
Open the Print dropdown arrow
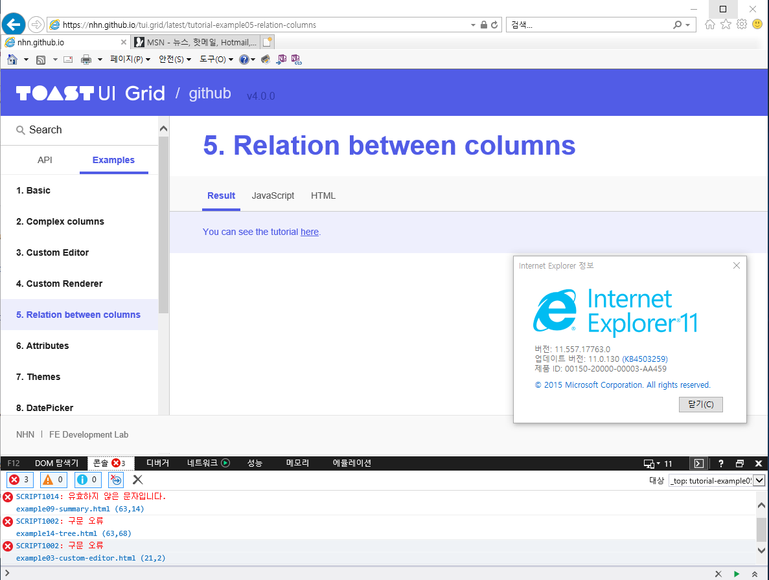pyautogui.click(x=99, y=59)
